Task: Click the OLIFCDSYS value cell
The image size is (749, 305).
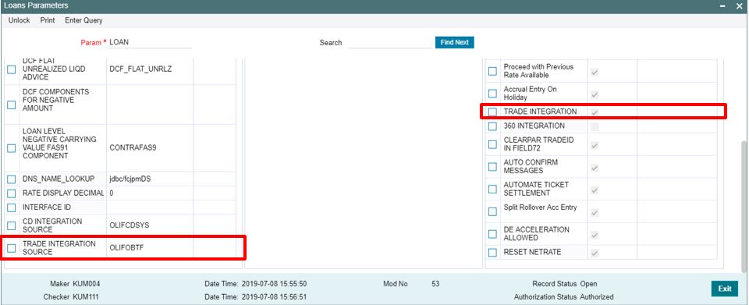Action: [150, 225]
